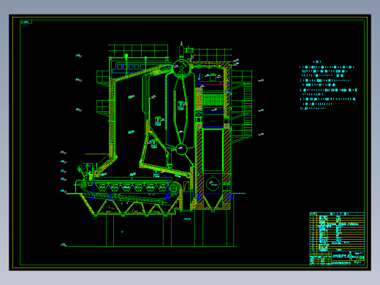Select the bottom-left elevation marker

64,245
